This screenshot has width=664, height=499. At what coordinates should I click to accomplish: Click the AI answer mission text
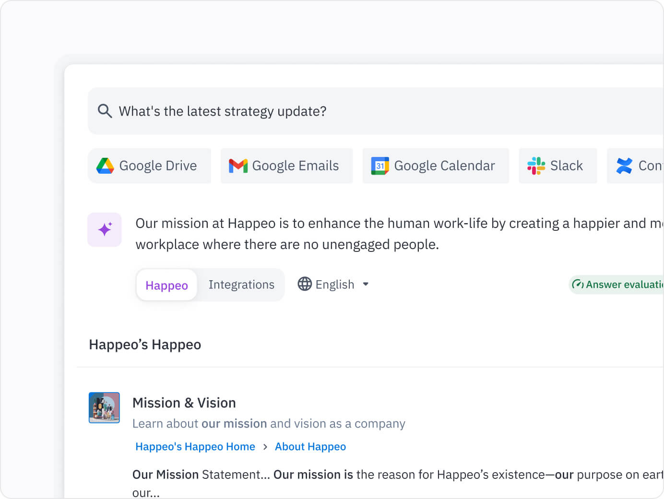click(400, 234)
